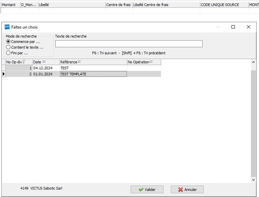259x197 pixels.
Task: Close the 'Faites un choix' dialog
Action: (x=248, y=27)
